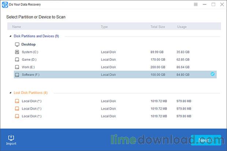
Task: Sort list by Name column header
Action: point(16,27)
